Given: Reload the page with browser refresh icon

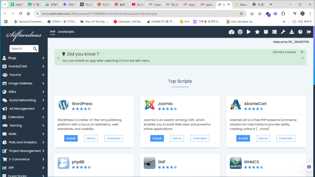Looking at the screenshot, I should click(x=21, y=14).
